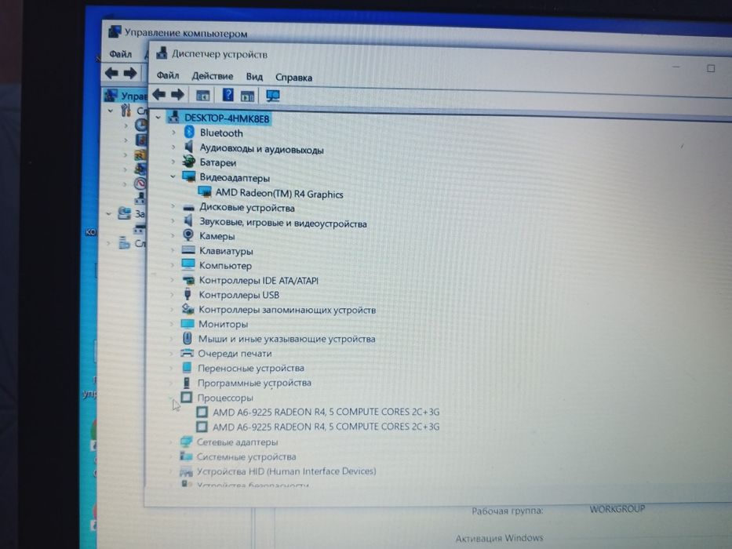The image size is (732, 549).
Task: Select the mouse icon of Мыши и иные указывающие устройства
Action: pyautogui.click(x=188, y=338)
